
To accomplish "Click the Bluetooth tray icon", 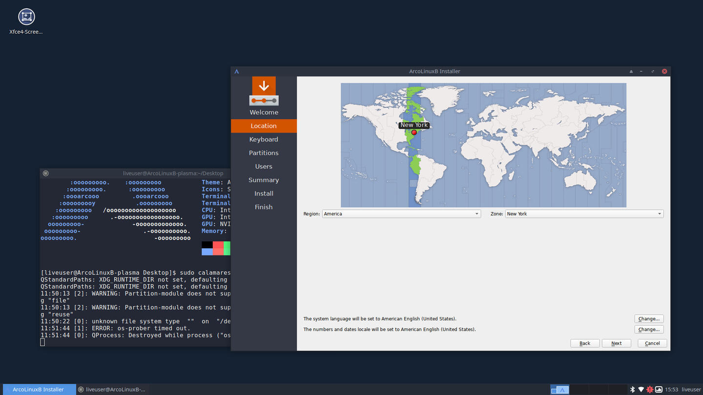I will 632,389.
